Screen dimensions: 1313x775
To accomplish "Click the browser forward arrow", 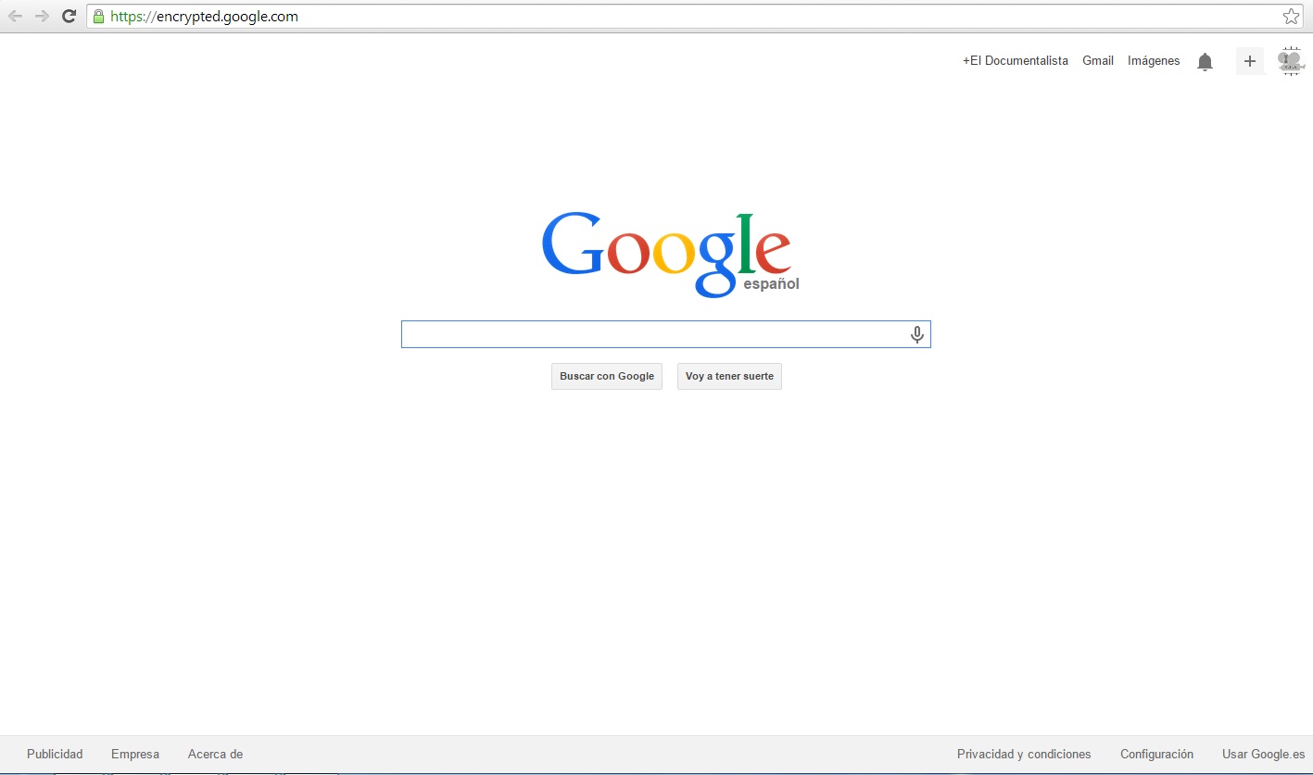I will click(42, 17).
